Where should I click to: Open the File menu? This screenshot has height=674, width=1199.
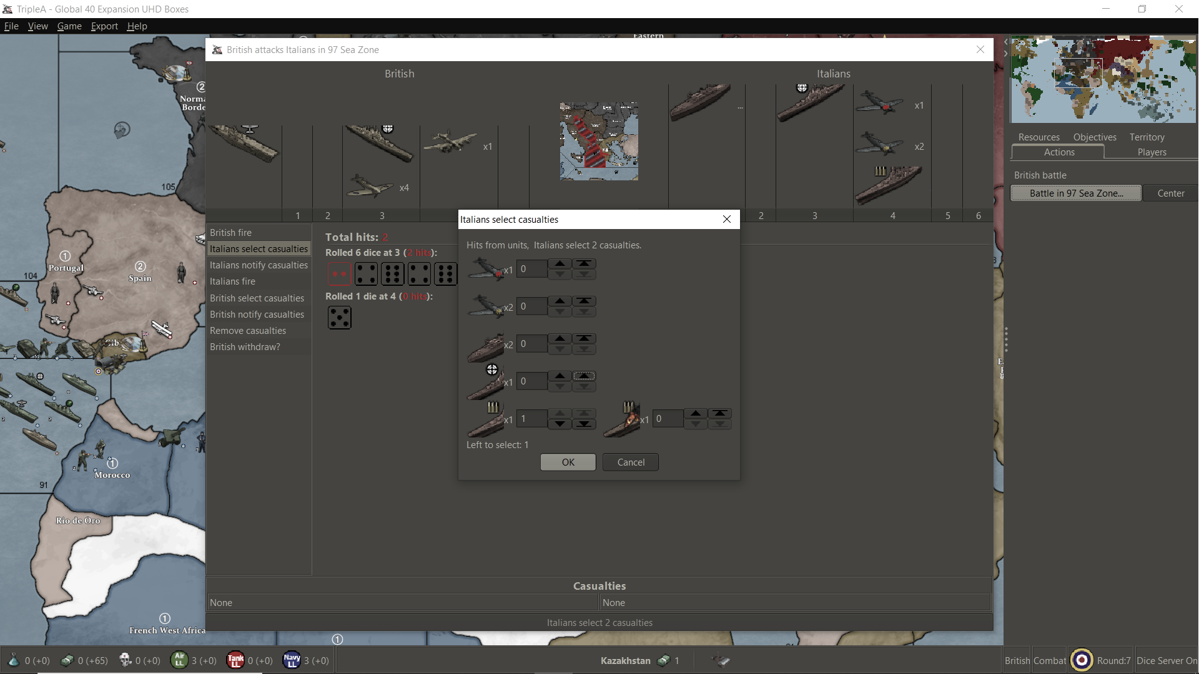point(11,26)
